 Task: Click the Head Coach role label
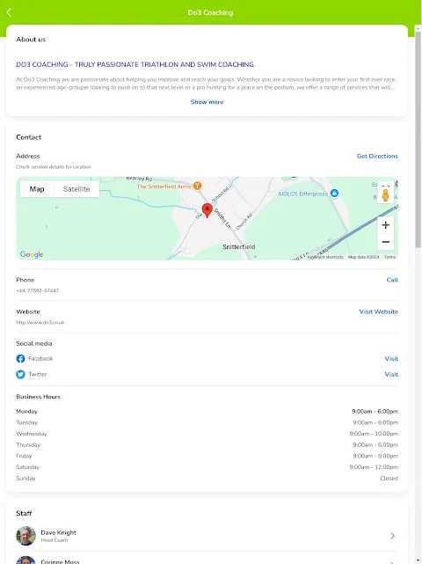(55, 540)
